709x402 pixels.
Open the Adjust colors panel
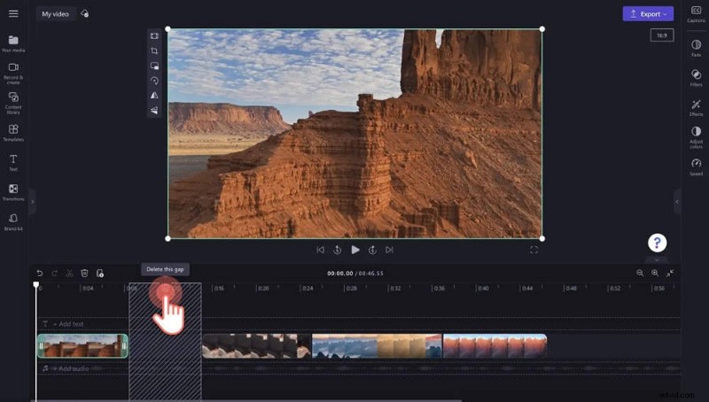696,137
